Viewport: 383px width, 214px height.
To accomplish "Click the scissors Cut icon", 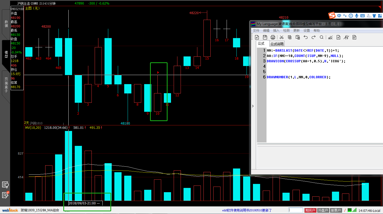I will tap(282, 37).
